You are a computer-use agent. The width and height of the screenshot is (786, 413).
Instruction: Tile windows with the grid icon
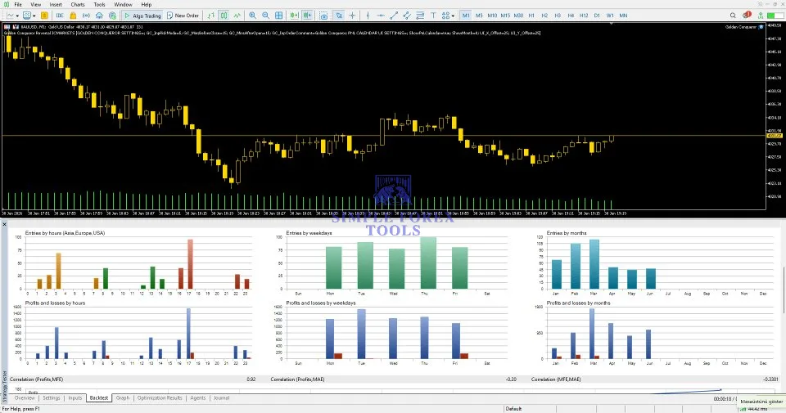coord(278,16)
